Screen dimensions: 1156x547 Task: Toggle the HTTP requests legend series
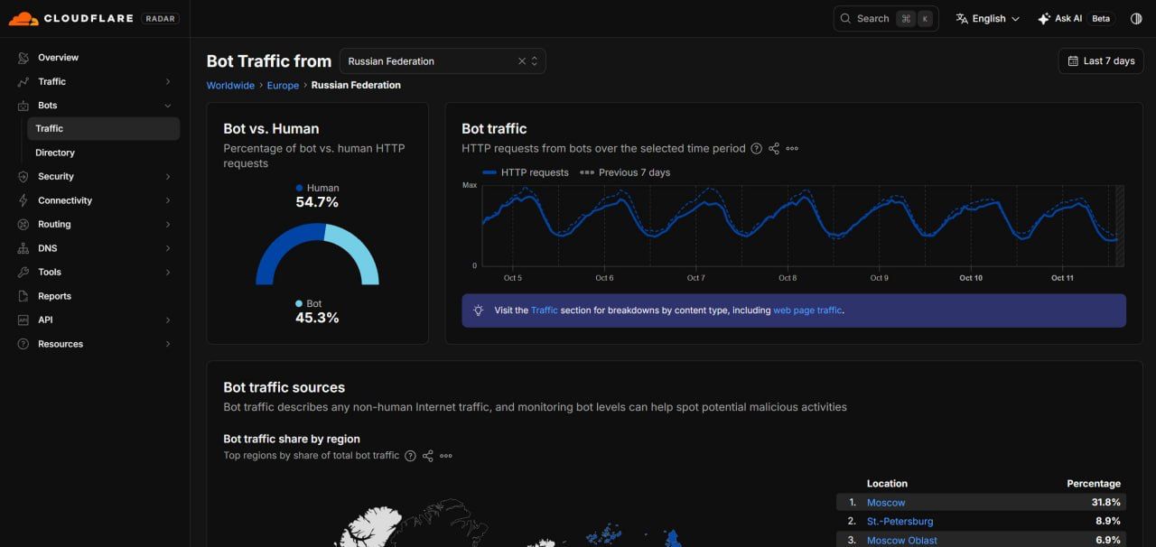point(526,172)
